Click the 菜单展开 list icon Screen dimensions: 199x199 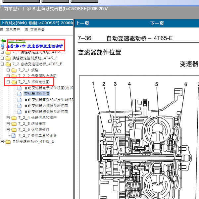[x=2, y=29]
